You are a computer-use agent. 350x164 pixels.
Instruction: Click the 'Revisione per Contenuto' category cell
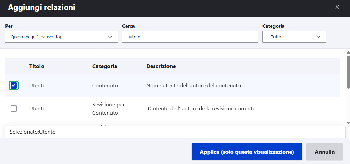(x=108, y=108)
